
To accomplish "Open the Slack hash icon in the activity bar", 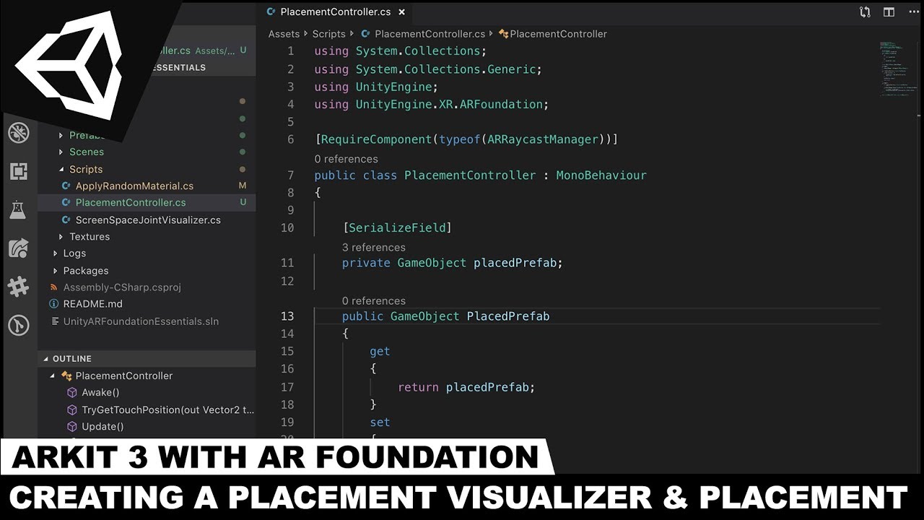I will click(x=18, y=287).
